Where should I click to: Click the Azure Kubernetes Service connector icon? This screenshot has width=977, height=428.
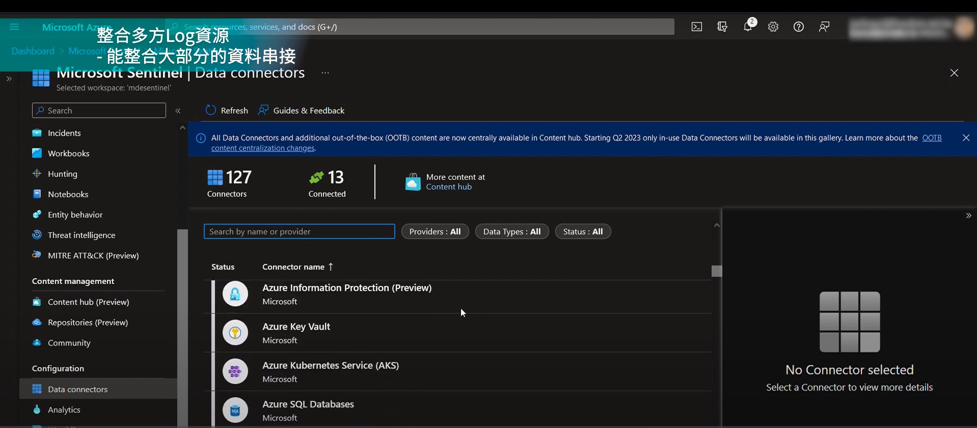click(235, 371)
